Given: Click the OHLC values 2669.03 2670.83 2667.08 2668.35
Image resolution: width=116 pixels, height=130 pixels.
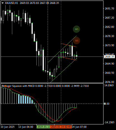Looking at the screenshot, I should [39, 3].
